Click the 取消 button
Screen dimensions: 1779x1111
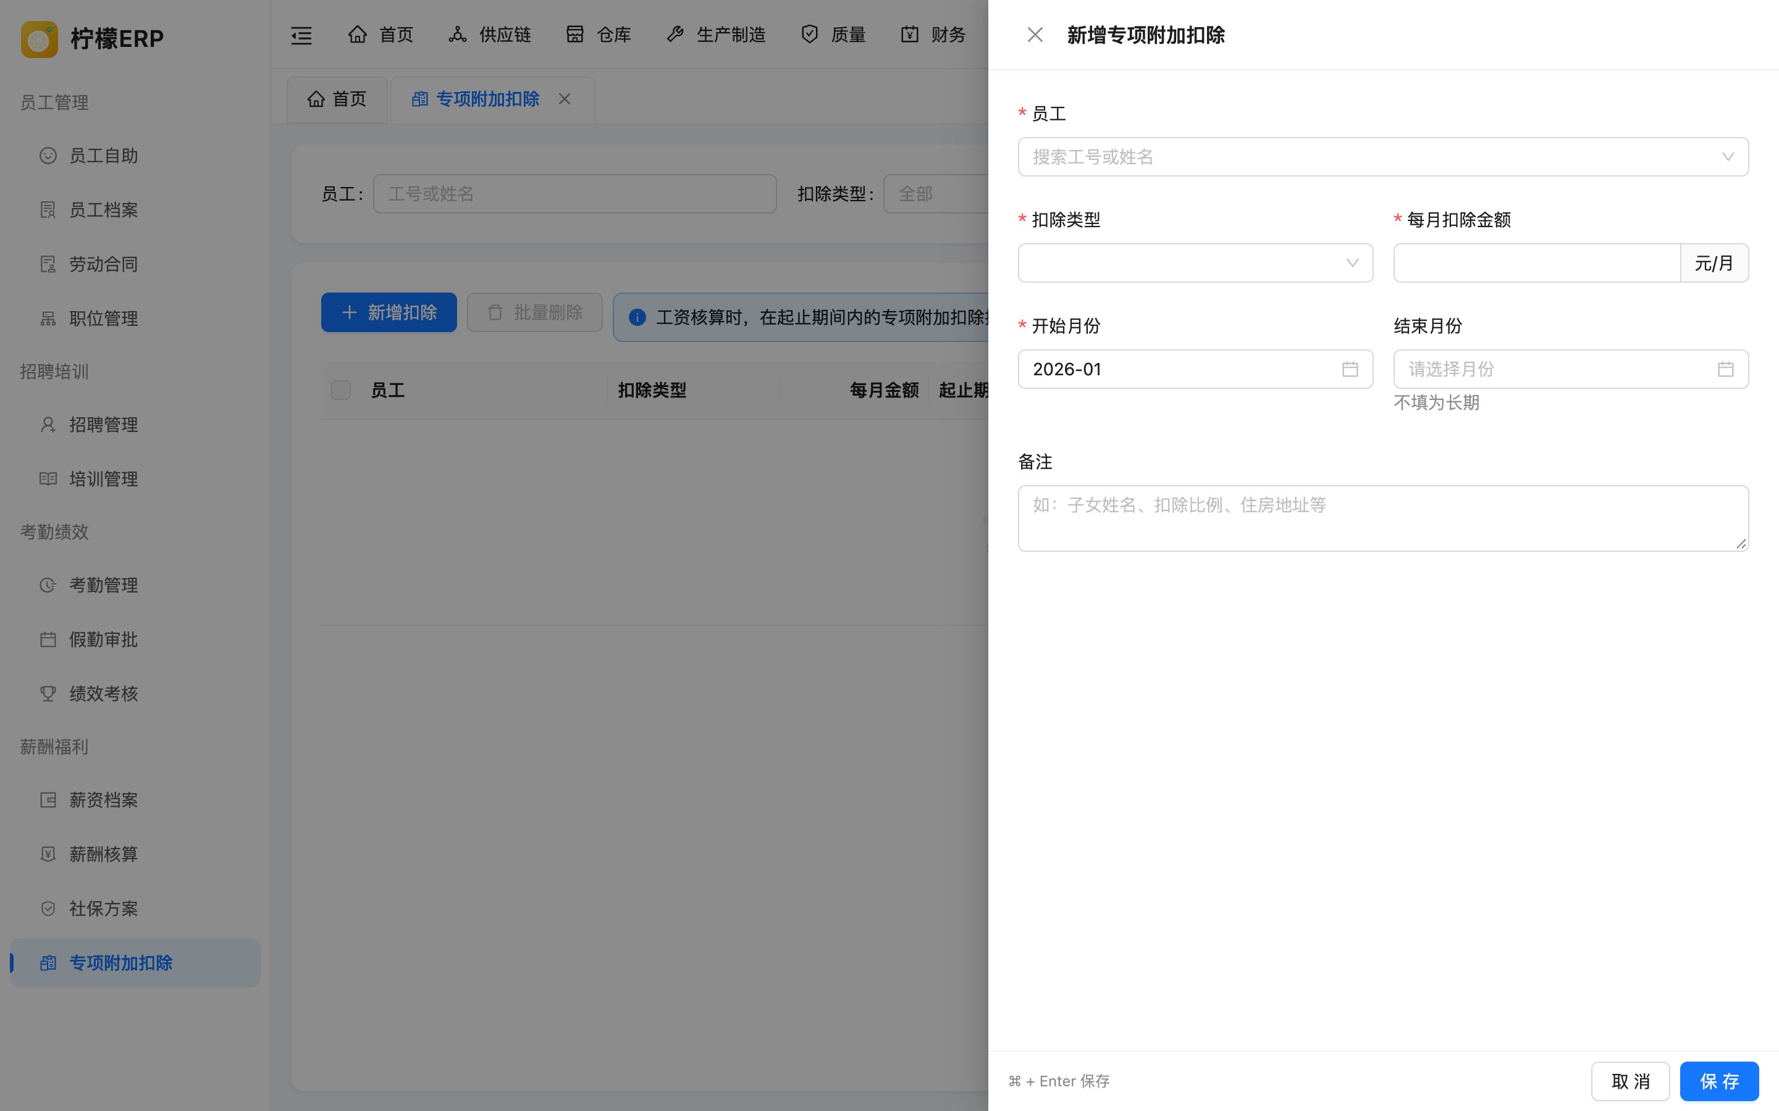point(1631,1081)
